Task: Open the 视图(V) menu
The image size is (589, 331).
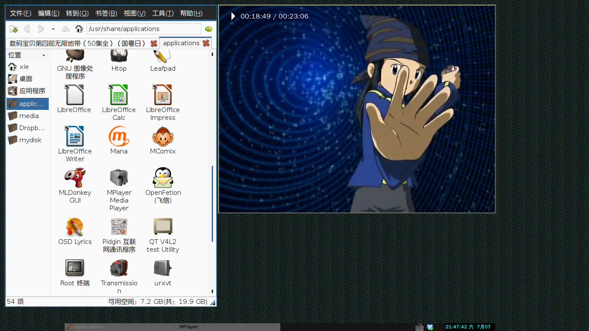Action: pyautogui.click(x=135, y=13)
